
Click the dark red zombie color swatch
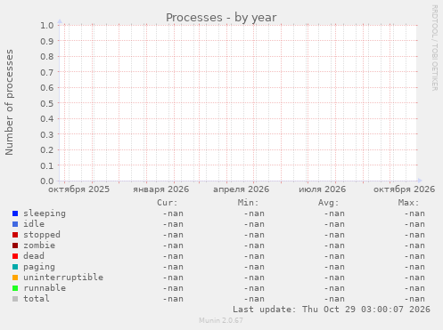[x=15, y=245]
